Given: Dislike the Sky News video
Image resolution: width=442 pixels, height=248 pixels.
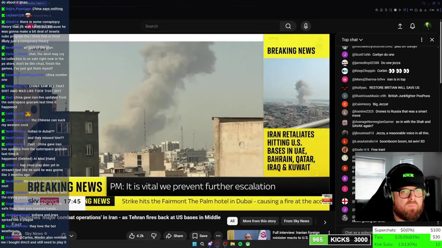Looking at the screenshot, I should [x=154, y=236].
